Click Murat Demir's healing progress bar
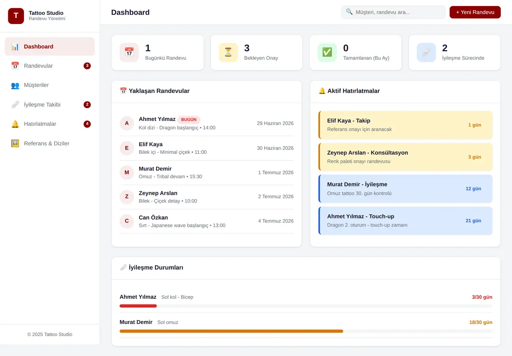Viewport: 512px width, 356px height. [x=306, y=331]
